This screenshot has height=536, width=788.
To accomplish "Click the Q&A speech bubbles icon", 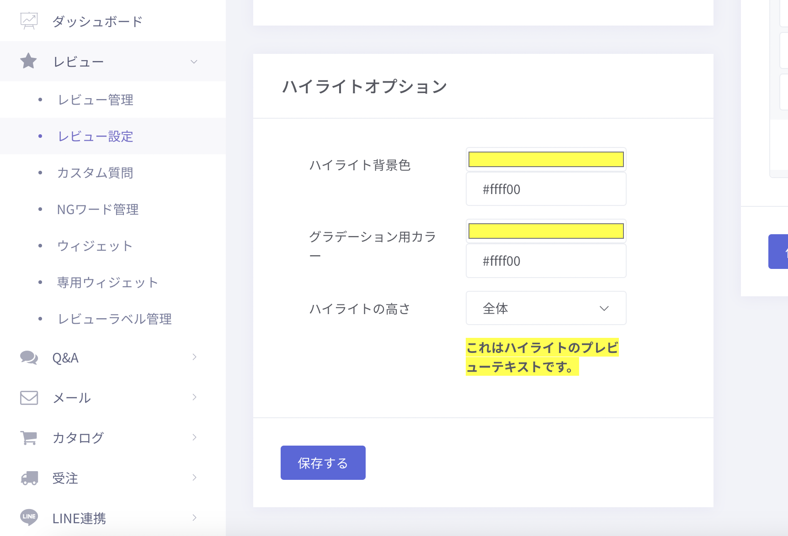I will (29, 357).
